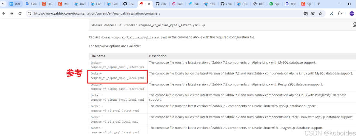Go back to the previous page

4,13
